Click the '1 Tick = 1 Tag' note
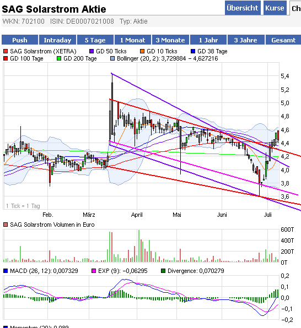This screenshot has height=328, width=301. click(23, 206)
